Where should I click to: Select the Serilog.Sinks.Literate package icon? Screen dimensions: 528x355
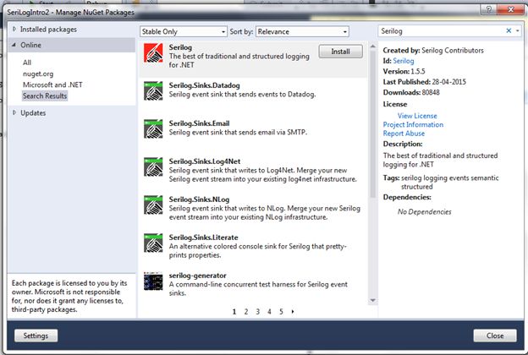[153, 243]
